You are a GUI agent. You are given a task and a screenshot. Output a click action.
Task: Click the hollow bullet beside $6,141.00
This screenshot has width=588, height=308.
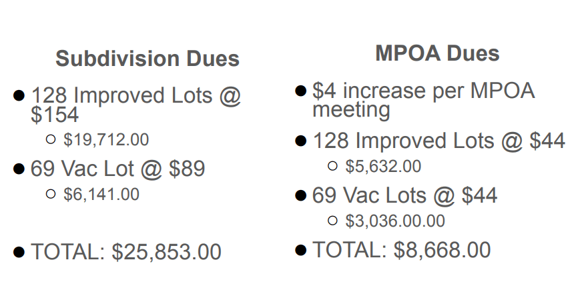(51, 194)
